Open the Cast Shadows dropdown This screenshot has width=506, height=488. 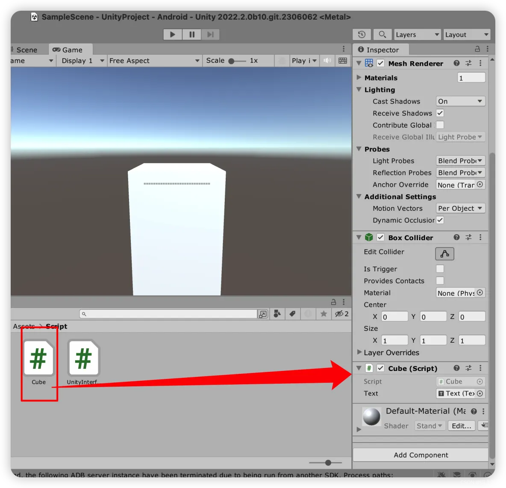[461, 101]
